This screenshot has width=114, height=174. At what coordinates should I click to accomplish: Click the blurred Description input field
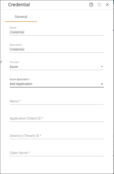pos(57,50)
